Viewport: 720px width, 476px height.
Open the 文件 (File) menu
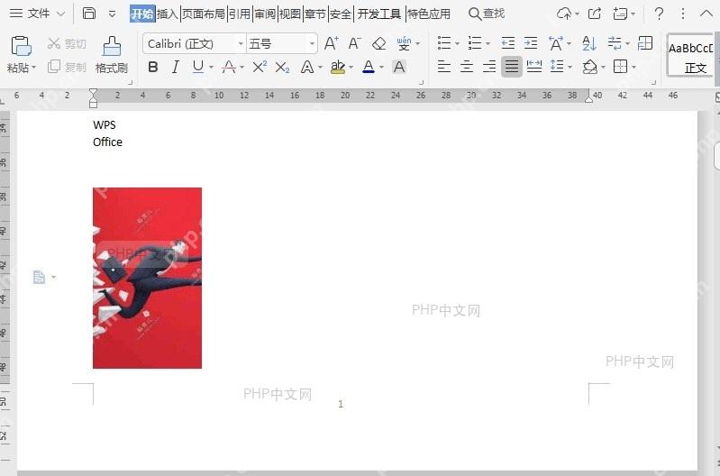click(37, 14)
